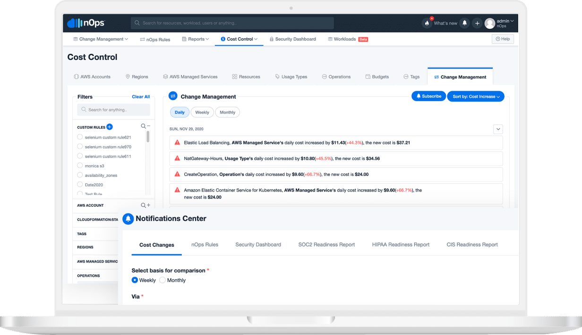
Task: Open the SOC2 Readiness Report notifications tab
Action: (x=326, y=244)
